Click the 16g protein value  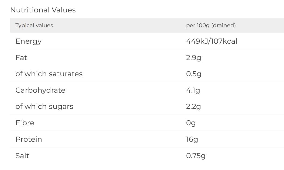click(x=192, y=139)
